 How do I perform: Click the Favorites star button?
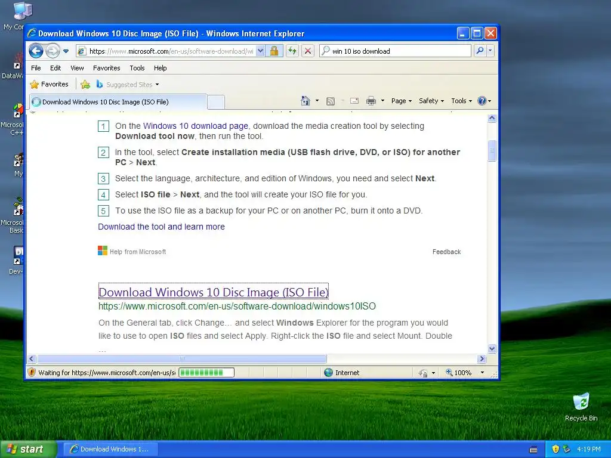[x=49, y=84]
